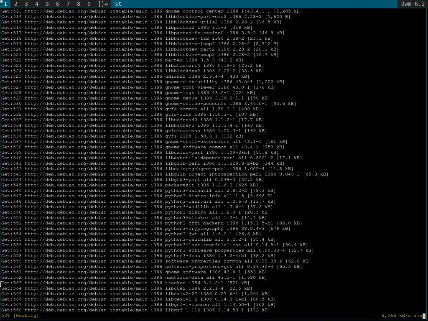Select the gnome-software-common line Get:538
The height and width of the screenshot is (321, 428).
143,147
